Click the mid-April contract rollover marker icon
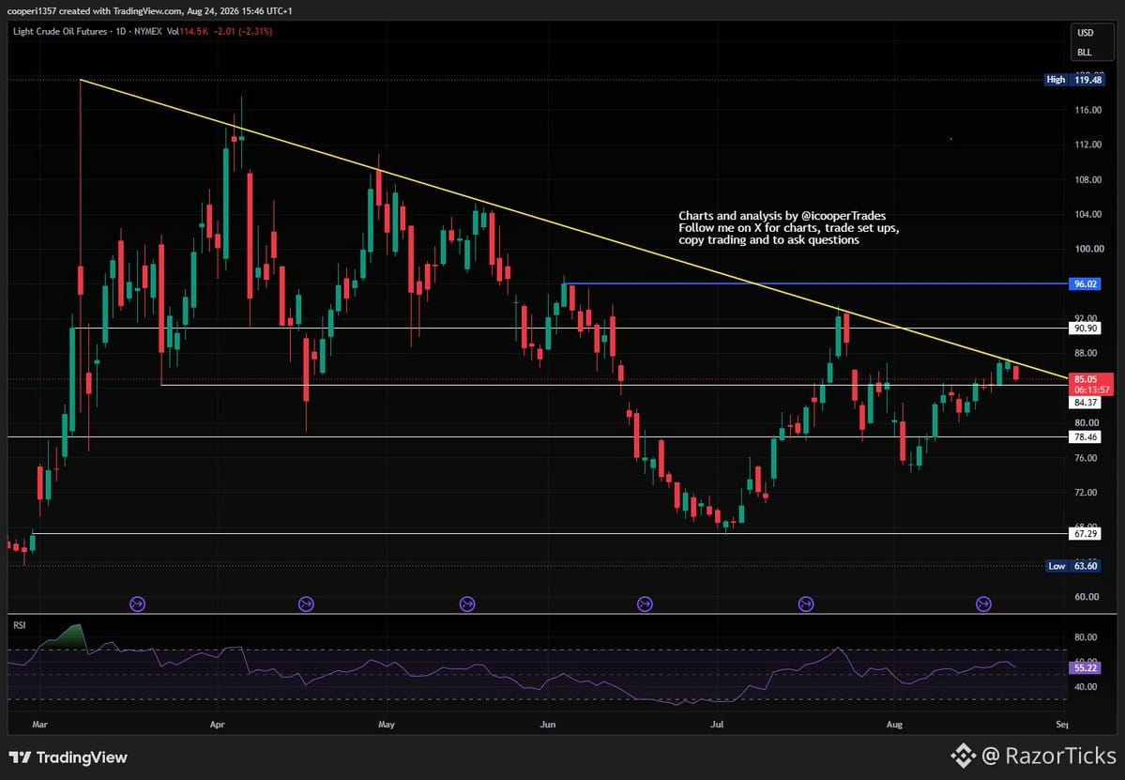 pyautogui.click(x=307, y=604)
